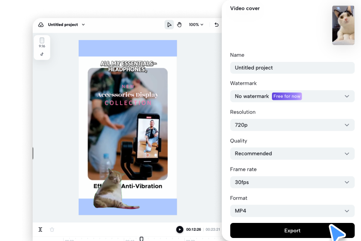
Task: Open the Quality Recommended dropdown
Action: click(292, 154)
